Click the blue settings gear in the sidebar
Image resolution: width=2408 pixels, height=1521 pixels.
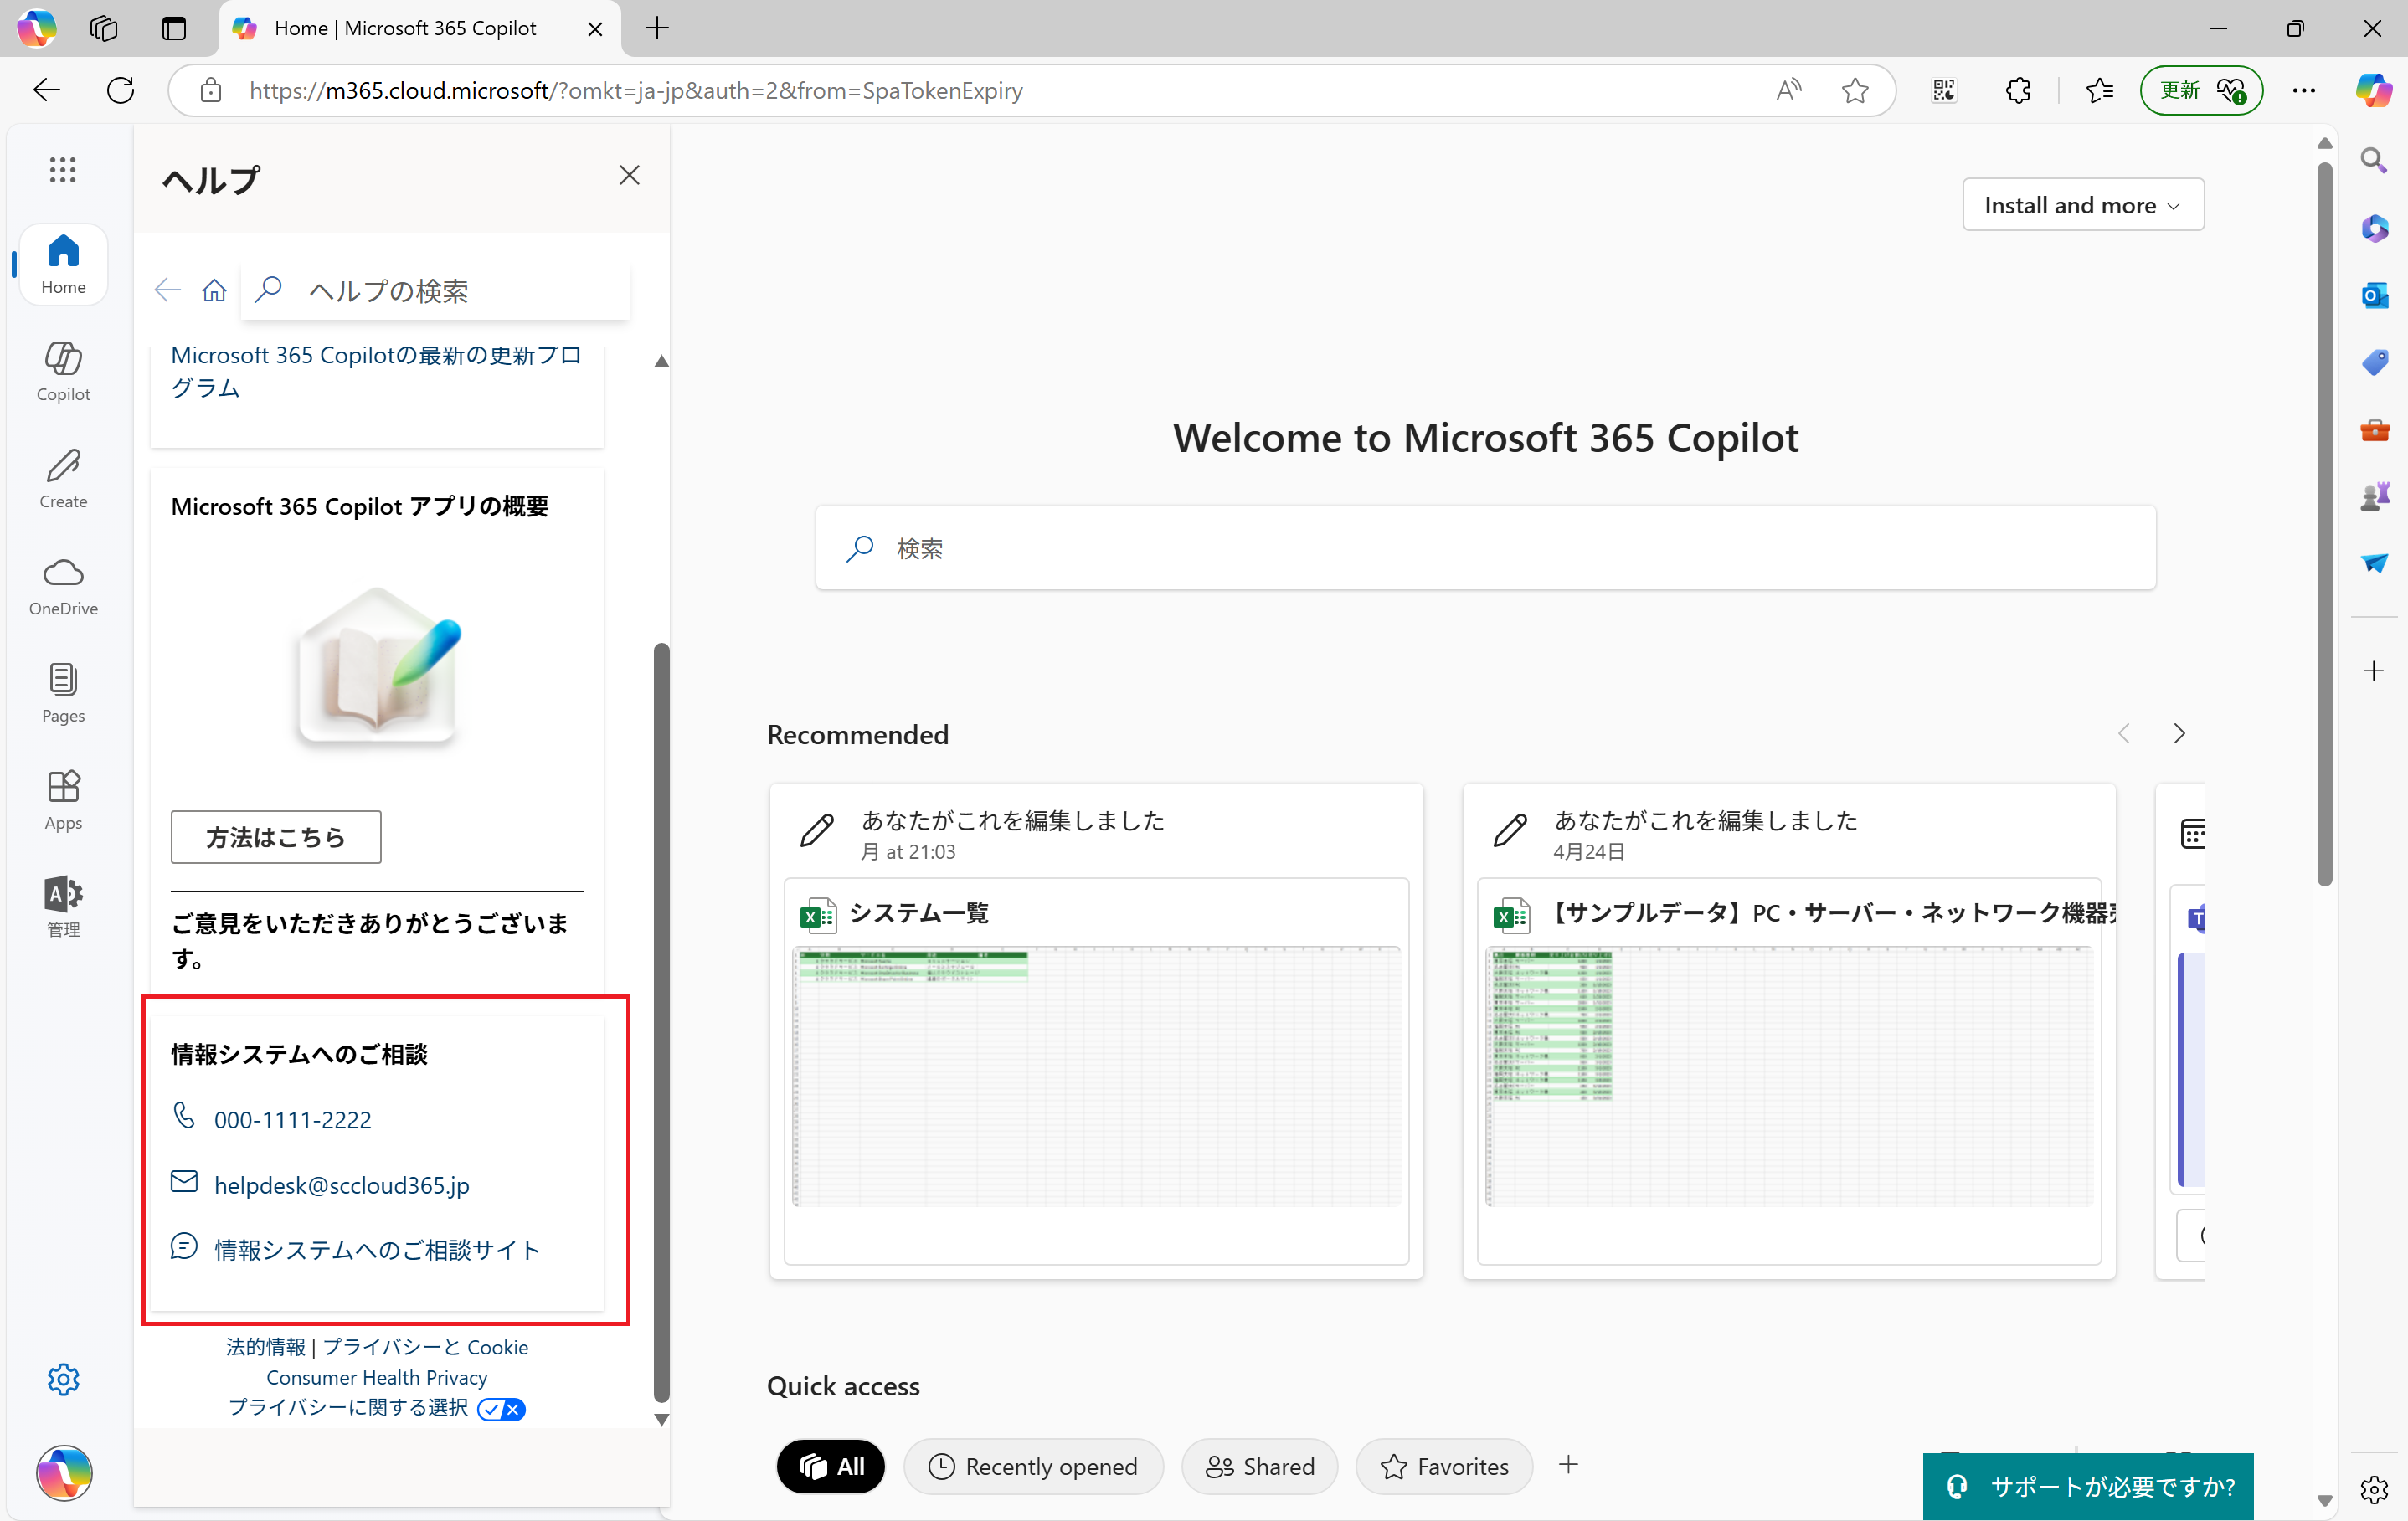coord(63,1379)
